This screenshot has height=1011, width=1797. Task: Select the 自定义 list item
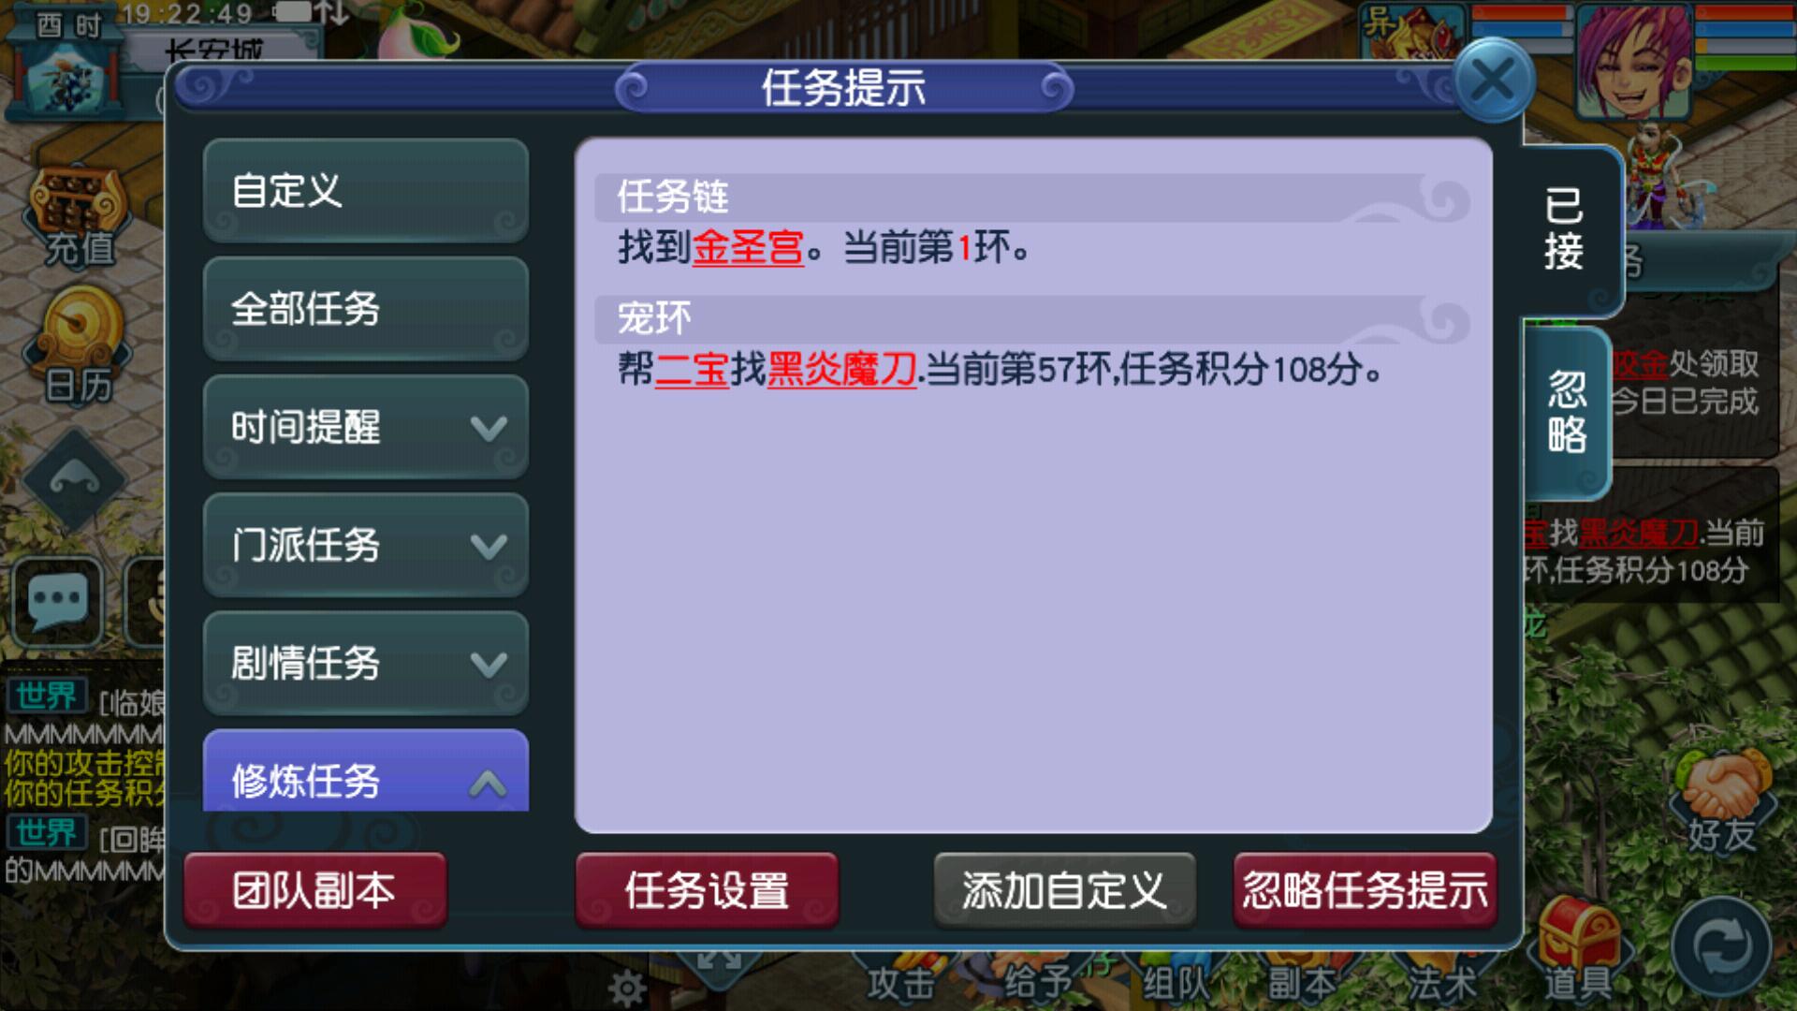pyautogui.click(x=366, y=191)
